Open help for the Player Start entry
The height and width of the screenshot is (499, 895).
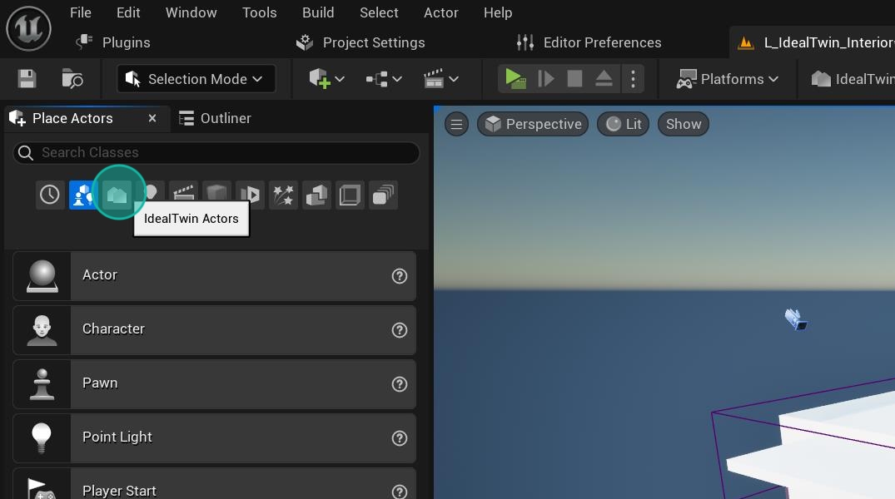click(400, 492)
